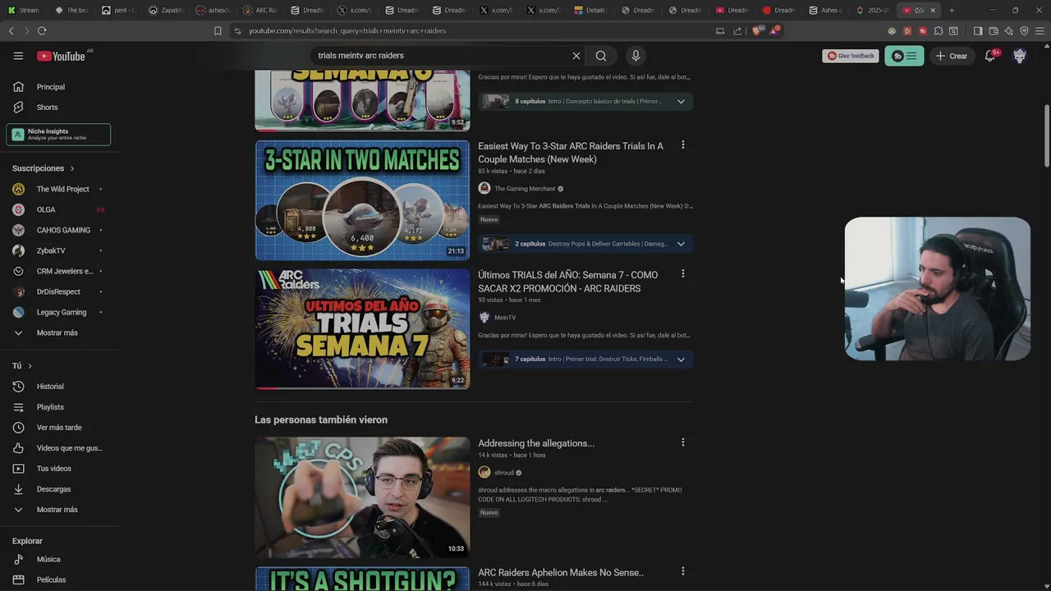The height and width of the screenshot is (591, 1051).
Task: Open options for Aphelion Makes No Sense video
Action: tap(682, 571)
